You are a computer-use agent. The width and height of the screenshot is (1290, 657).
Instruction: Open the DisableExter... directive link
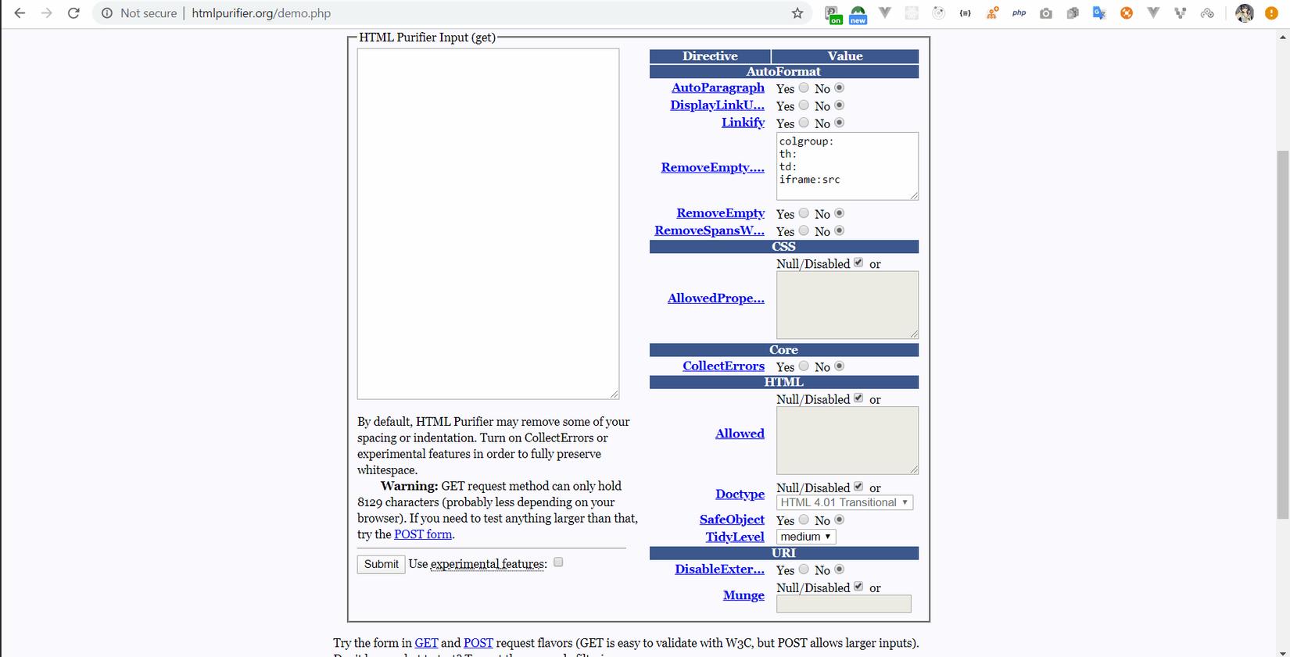point(719,569)
